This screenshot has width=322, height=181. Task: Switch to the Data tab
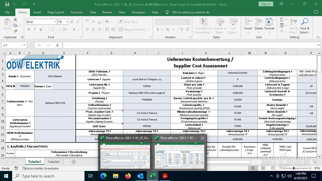click(x=93, y=12)
